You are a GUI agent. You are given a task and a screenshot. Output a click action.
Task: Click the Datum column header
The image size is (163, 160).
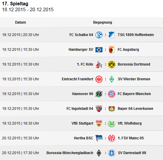coord(20,22)
